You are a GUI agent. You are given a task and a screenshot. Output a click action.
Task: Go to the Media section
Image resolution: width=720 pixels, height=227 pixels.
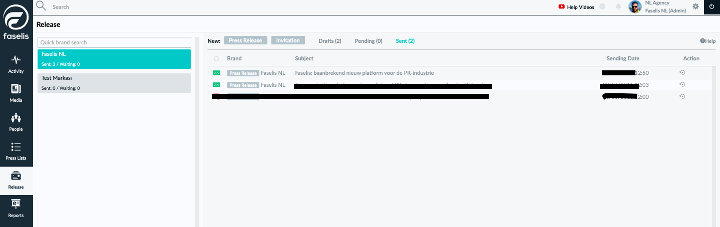(x=16, y=93)
